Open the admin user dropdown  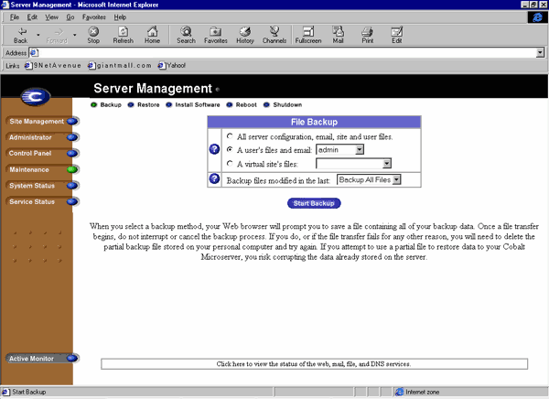pyautogui.click(x=340, y=149)
